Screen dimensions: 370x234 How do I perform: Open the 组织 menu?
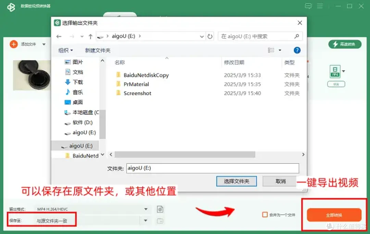point(65,50)
